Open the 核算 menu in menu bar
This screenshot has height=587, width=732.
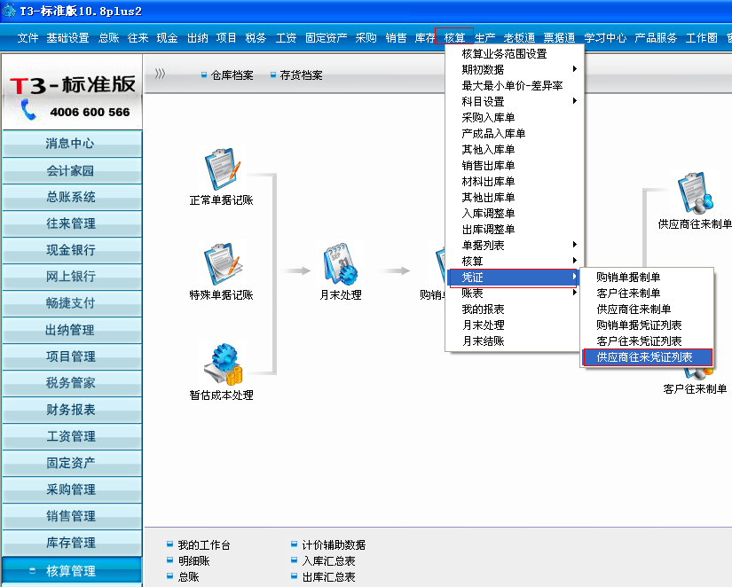pos(454,37)
